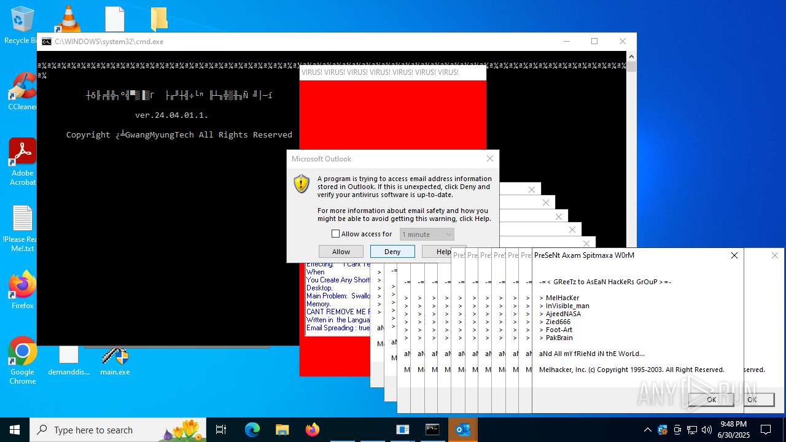This screenshot has width=786, height=442.
Task: Click Allow in the Outlook dialog
Action: [x=341, y=252]
